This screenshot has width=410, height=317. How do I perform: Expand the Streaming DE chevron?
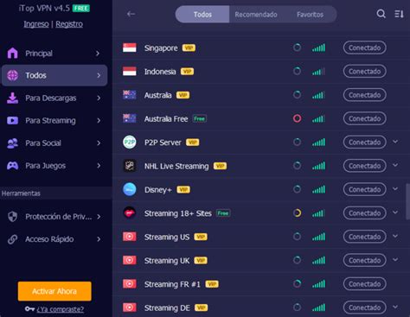click(x=395, y=307)
